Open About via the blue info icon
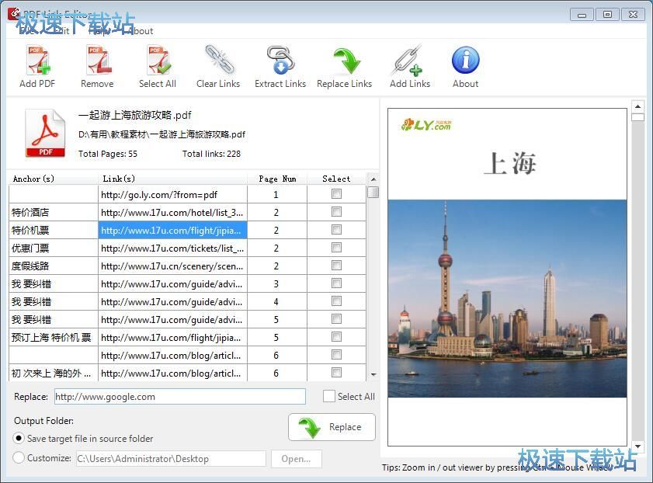The height and width of the screenshot is (483, 653). (x=466, y=60)
